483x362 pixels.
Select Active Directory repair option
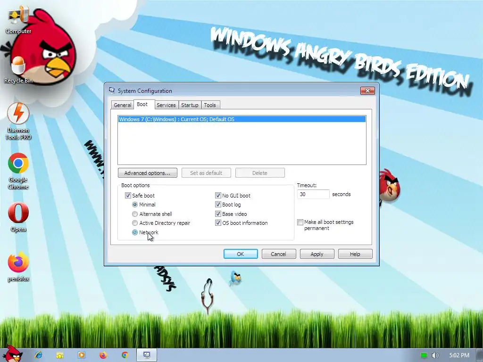coord(135,223)
